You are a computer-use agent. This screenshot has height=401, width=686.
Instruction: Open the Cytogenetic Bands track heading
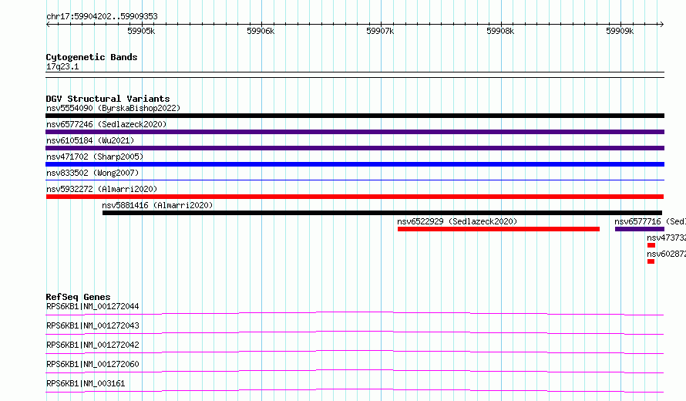(x=92, y=57)
